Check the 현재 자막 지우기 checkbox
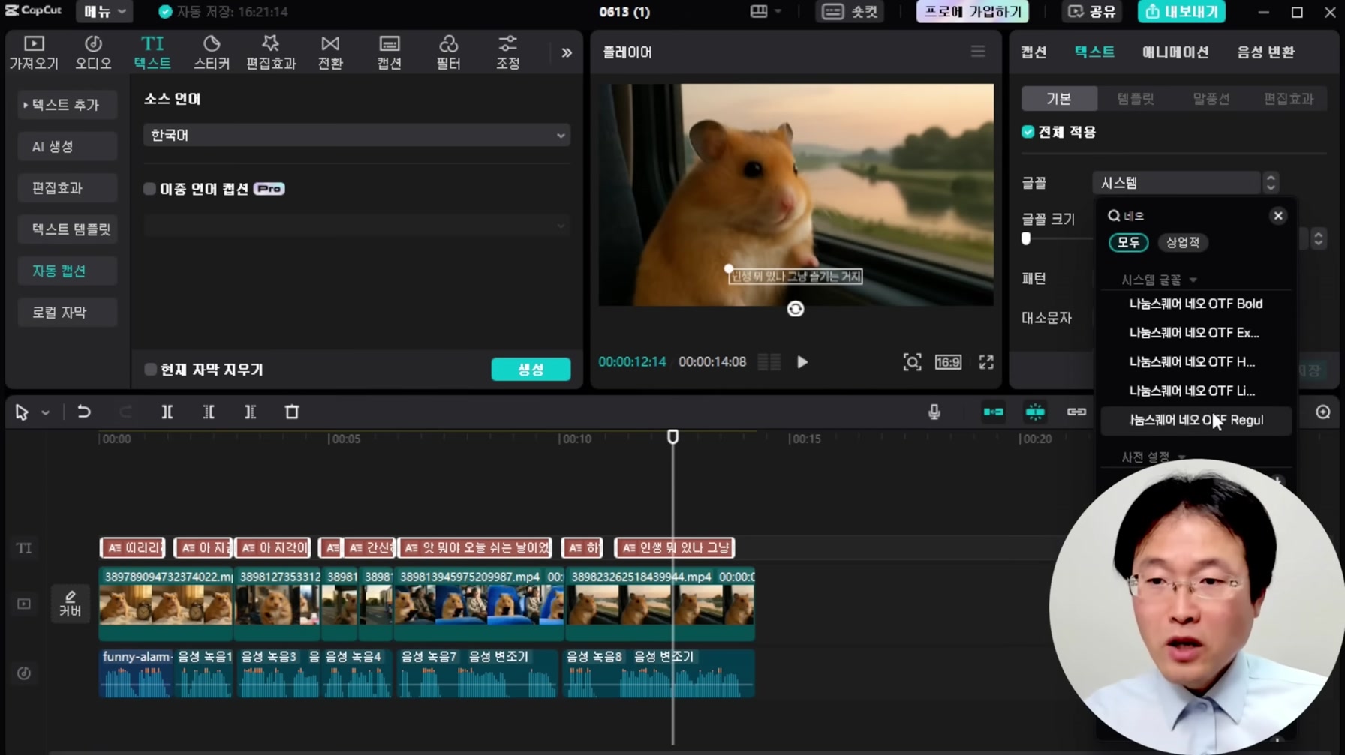Screen dimensions: 1345x755 [x=150, y=370]
